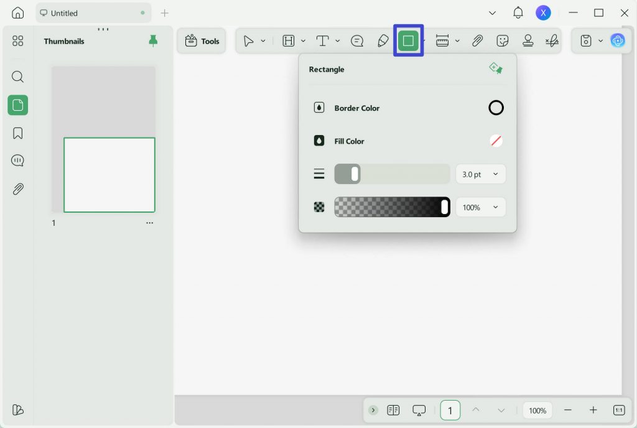Select the Measure ruler tool
Viewport: 637px width, 428px height.
(442, 41)
